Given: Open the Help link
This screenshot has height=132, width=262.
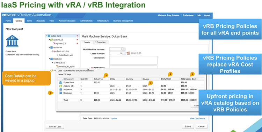Looking at the screenshot, I should [x=199, y=15].
